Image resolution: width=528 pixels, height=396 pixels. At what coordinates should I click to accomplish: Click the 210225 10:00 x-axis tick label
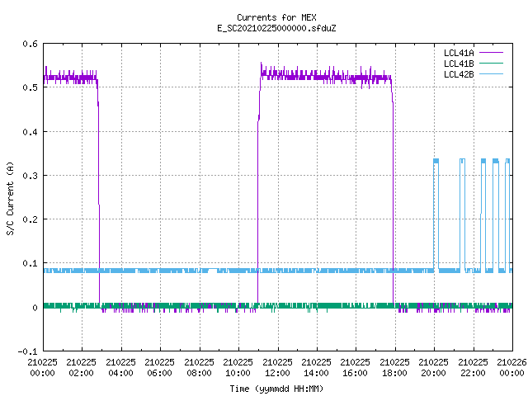(238, 368)
